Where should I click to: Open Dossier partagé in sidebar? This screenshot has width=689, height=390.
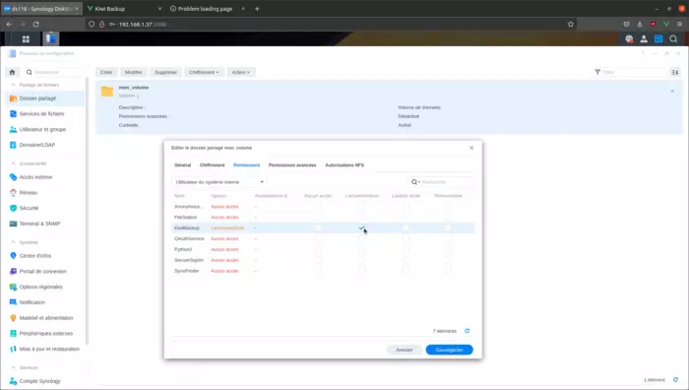pyautogui.click(x=45, y=98)
